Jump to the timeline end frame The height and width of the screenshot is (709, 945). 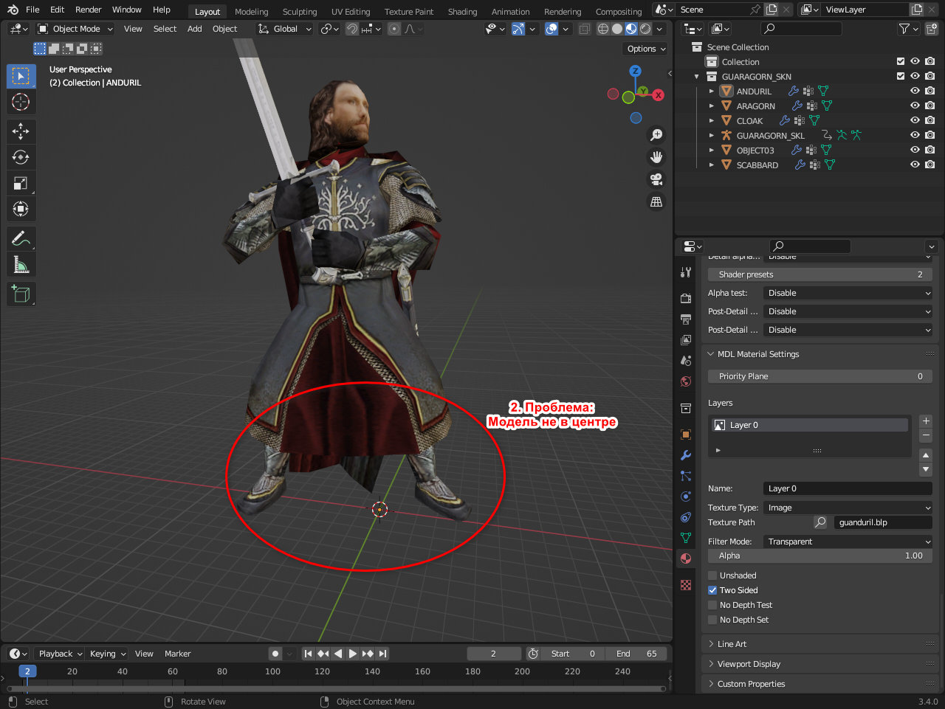click(x=382, y=654)
